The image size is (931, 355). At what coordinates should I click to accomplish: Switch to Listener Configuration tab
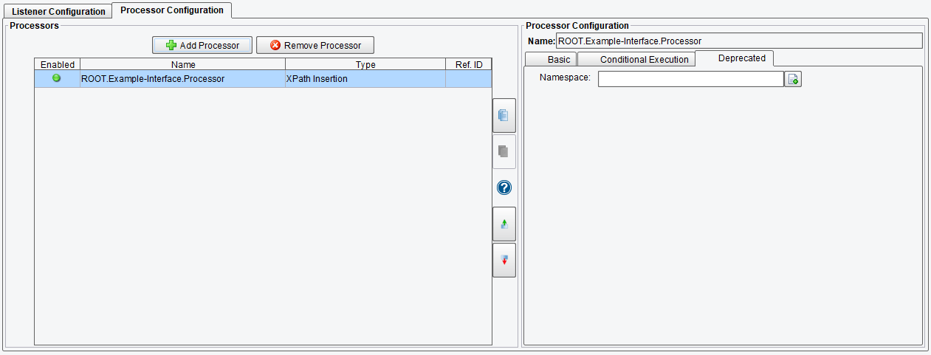tap(58, 12)
